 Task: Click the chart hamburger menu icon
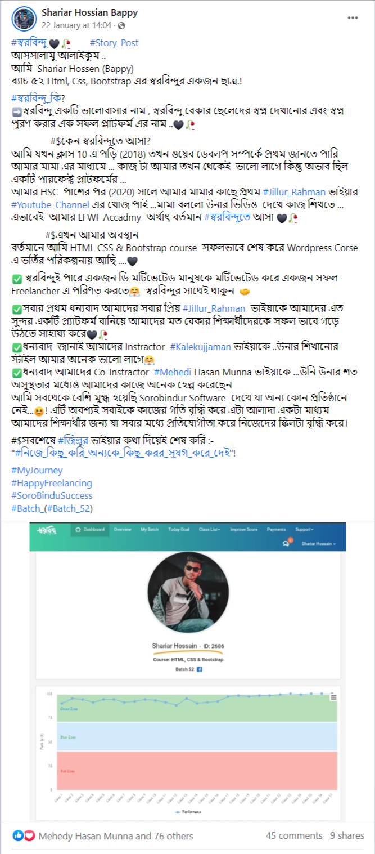pyautogui.click(x=333, y=697)
